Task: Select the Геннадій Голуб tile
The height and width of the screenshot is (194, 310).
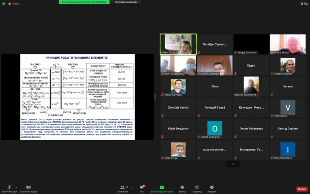Action: [x=215, y=108]
